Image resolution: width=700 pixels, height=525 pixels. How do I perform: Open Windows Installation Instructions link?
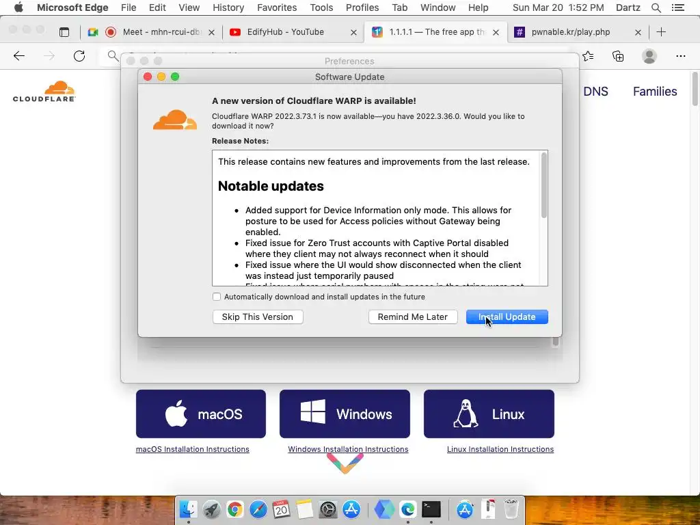348,449
